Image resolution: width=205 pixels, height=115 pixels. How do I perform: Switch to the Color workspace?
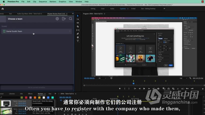coord(103,9)
